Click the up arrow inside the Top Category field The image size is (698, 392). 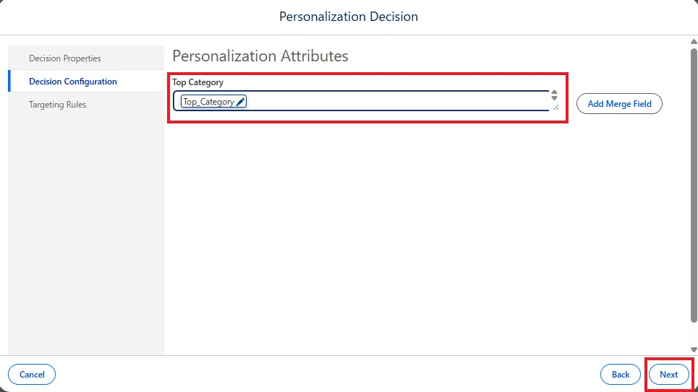pos(554,92)
